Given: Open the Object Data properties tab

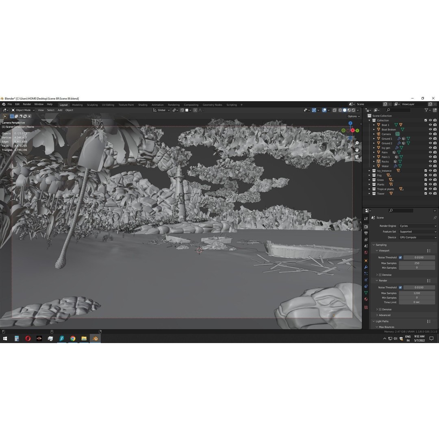Looking at the screenshot, I should coord(366,293).
